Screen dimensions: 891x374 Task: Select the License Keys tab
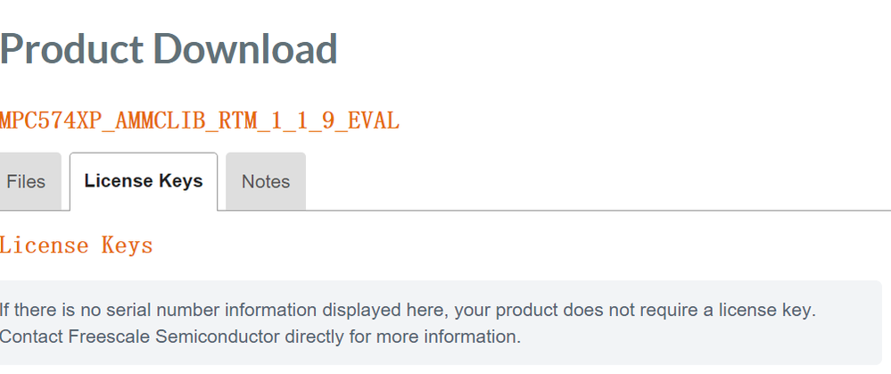click(x=144, y=181)
